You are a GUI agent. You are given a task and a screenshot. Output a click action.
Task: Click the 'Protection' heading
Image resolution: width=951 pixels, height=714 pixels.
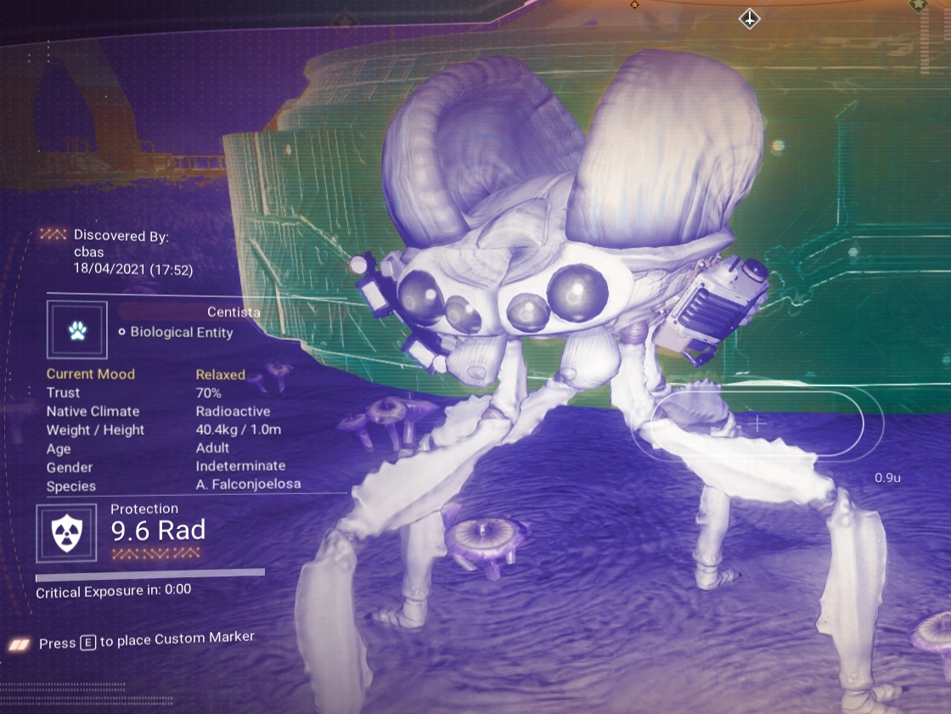point(144,509)
